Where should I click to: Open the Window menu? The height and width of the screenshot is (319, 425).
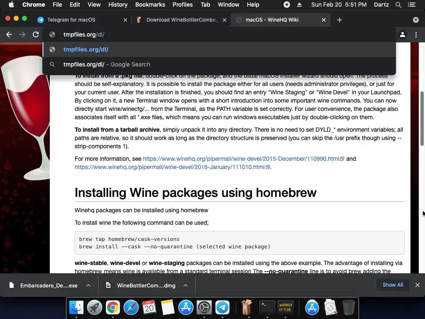(229, 5)
